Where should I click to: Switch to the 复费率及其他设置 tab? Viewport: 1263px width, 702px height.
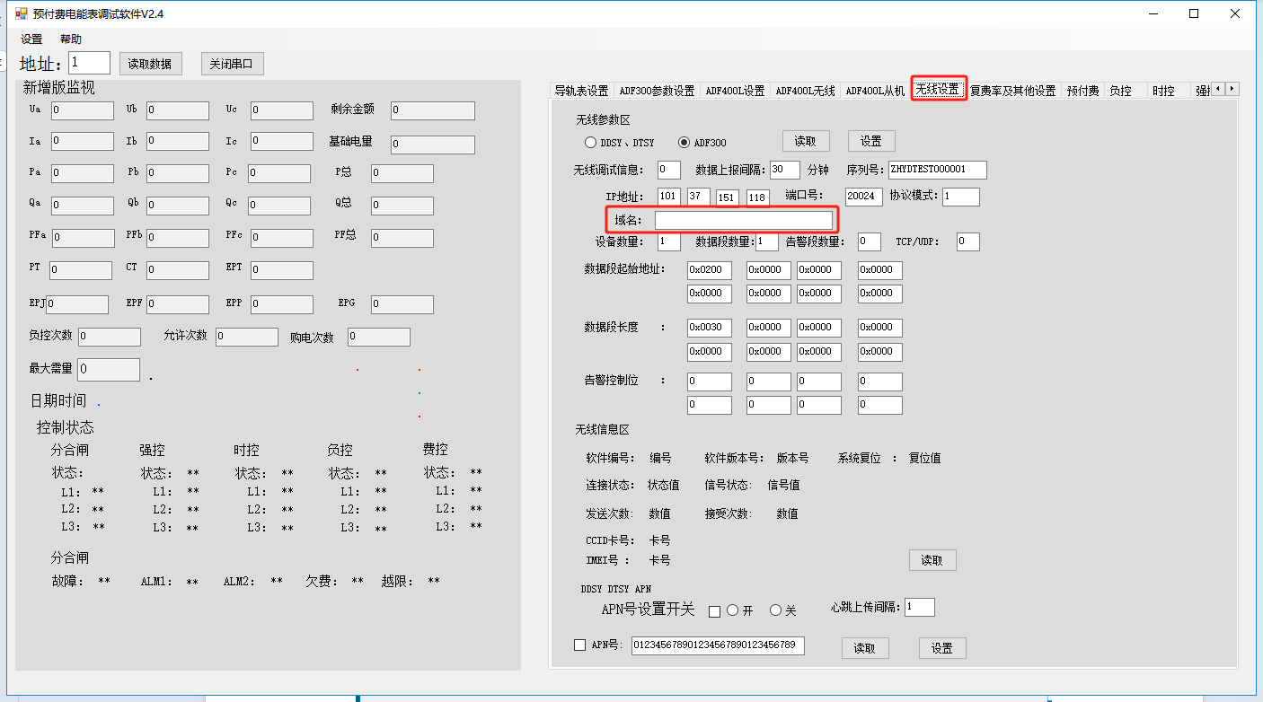1012,91
